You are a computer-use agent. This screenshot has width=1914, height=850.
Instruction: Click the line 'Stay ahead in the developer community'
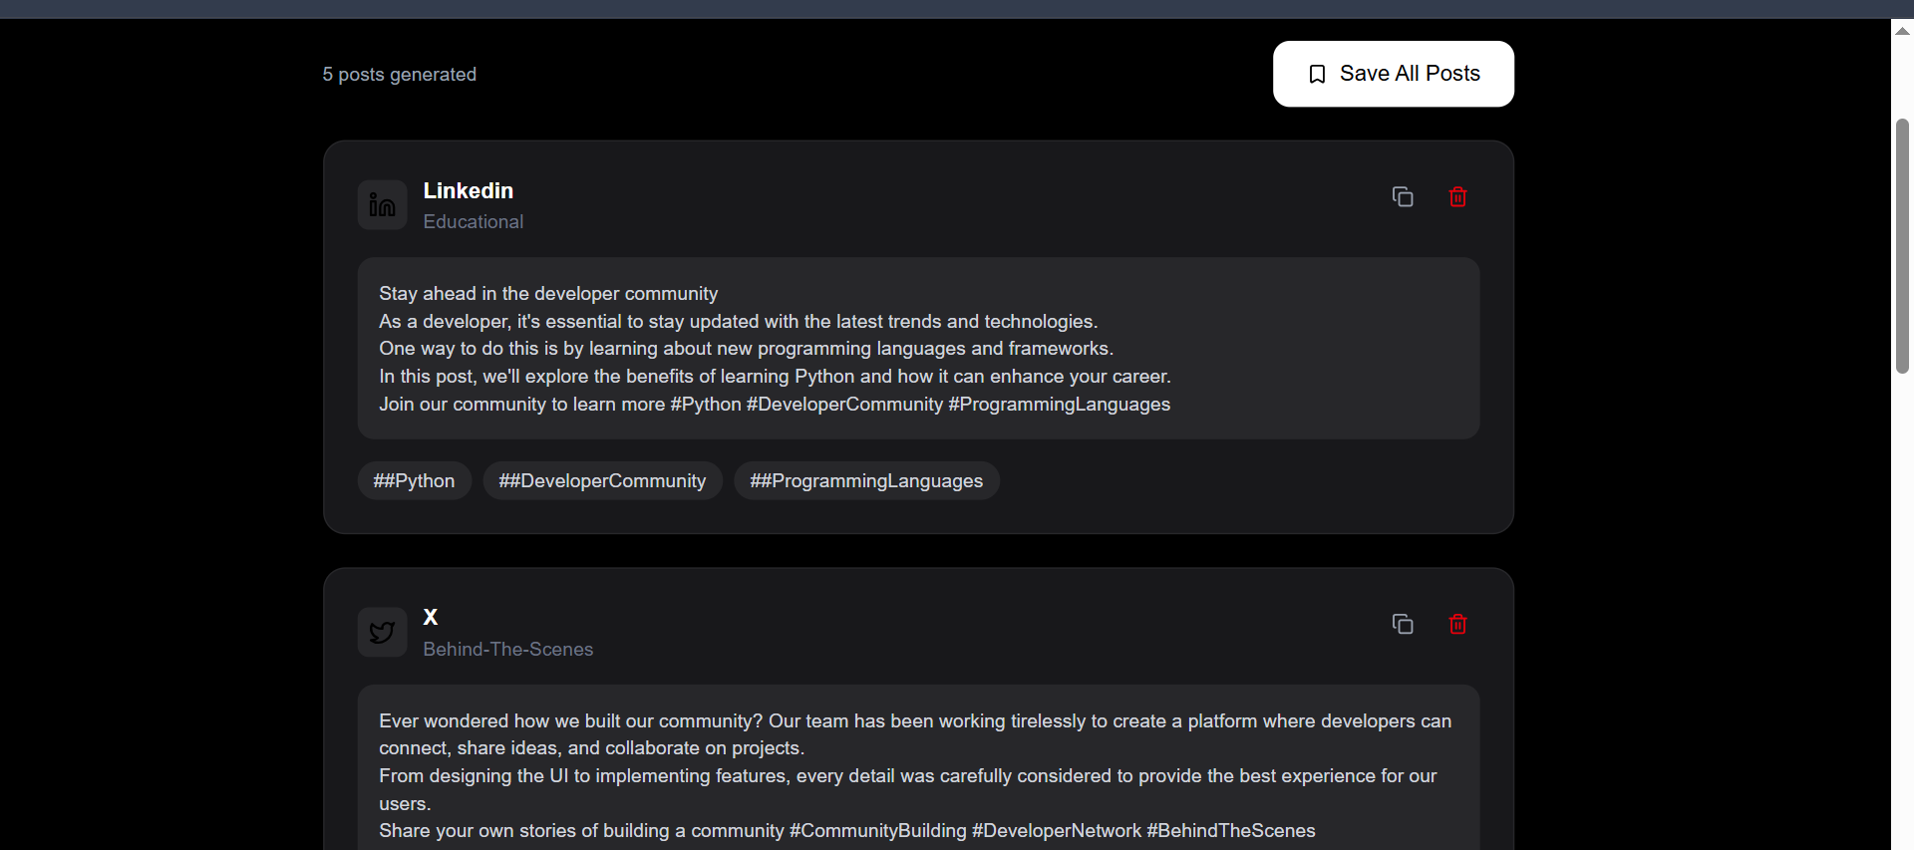coord(548,294)
